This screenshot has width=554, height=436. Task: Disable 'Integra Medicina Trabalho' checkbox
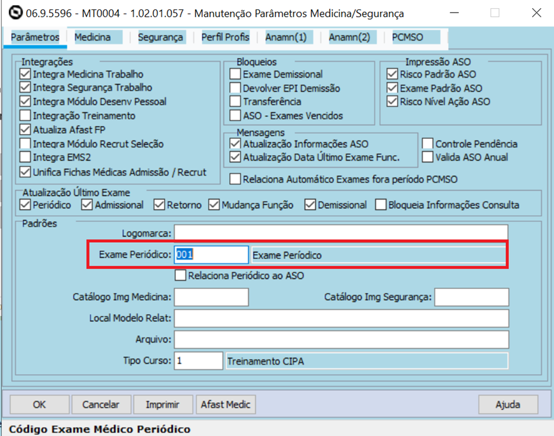24,73
